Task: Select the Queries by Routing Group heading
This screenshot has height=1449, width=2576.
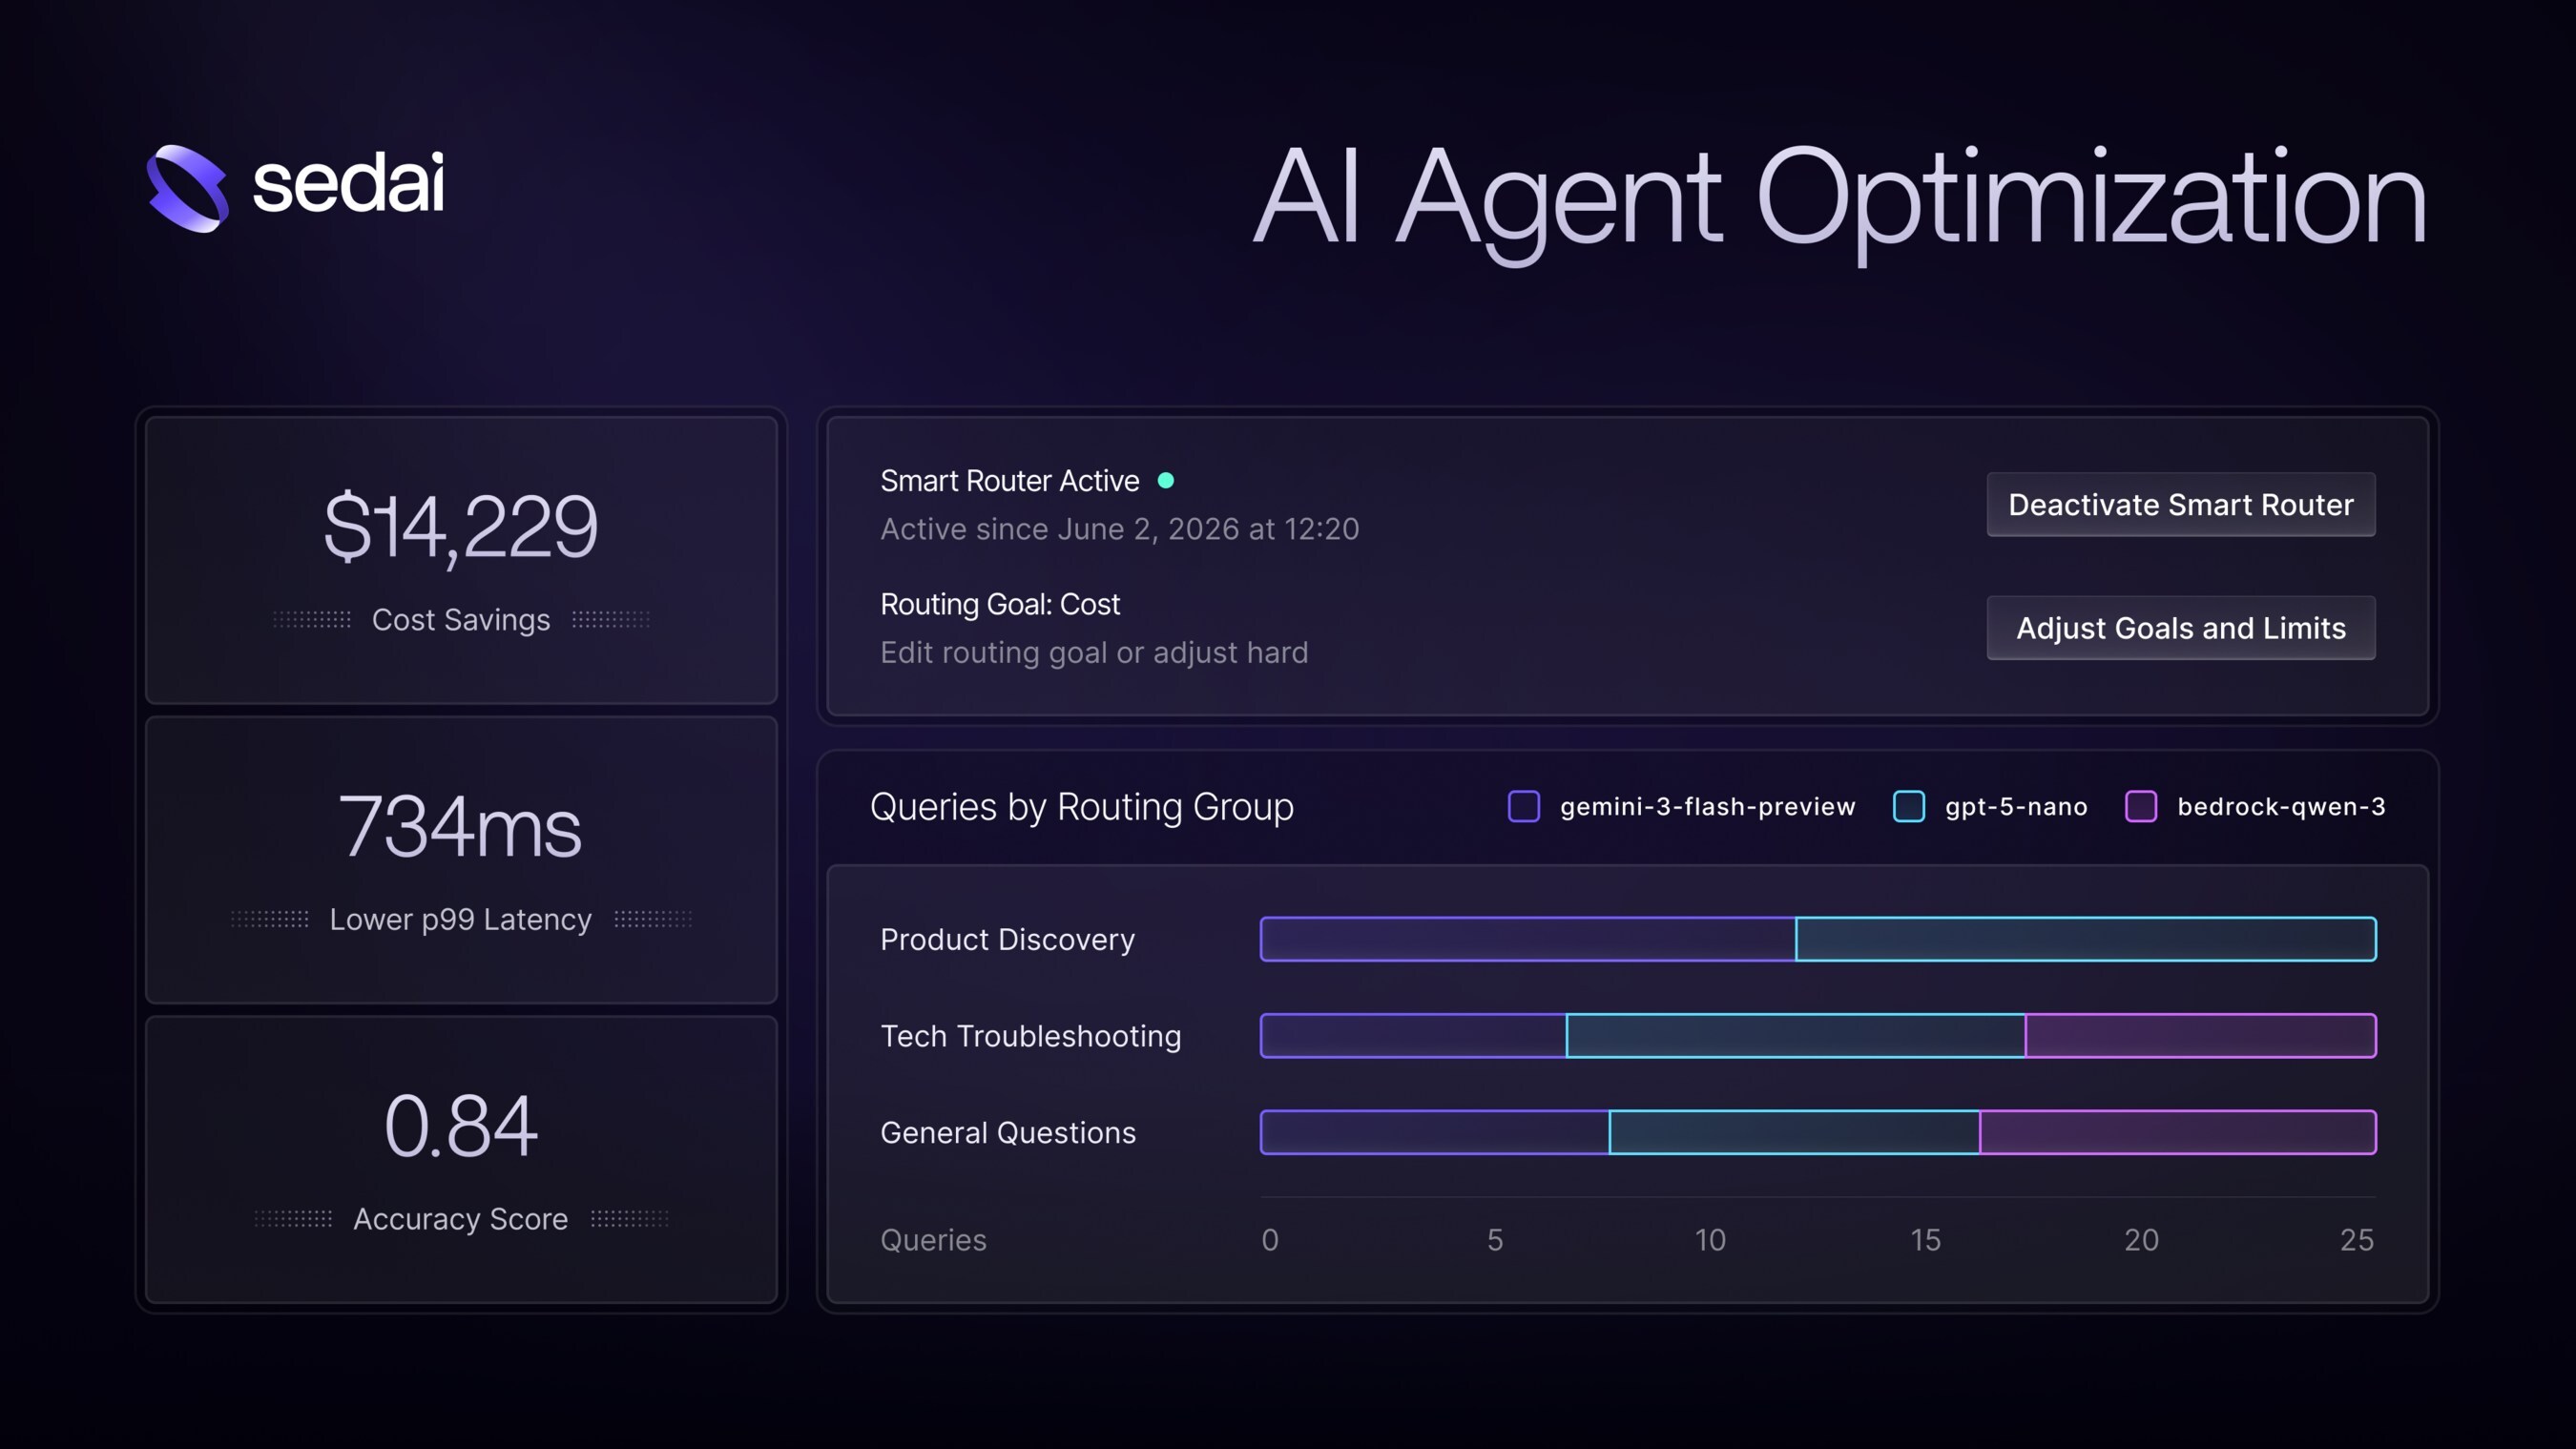Action: (1081, 807)
